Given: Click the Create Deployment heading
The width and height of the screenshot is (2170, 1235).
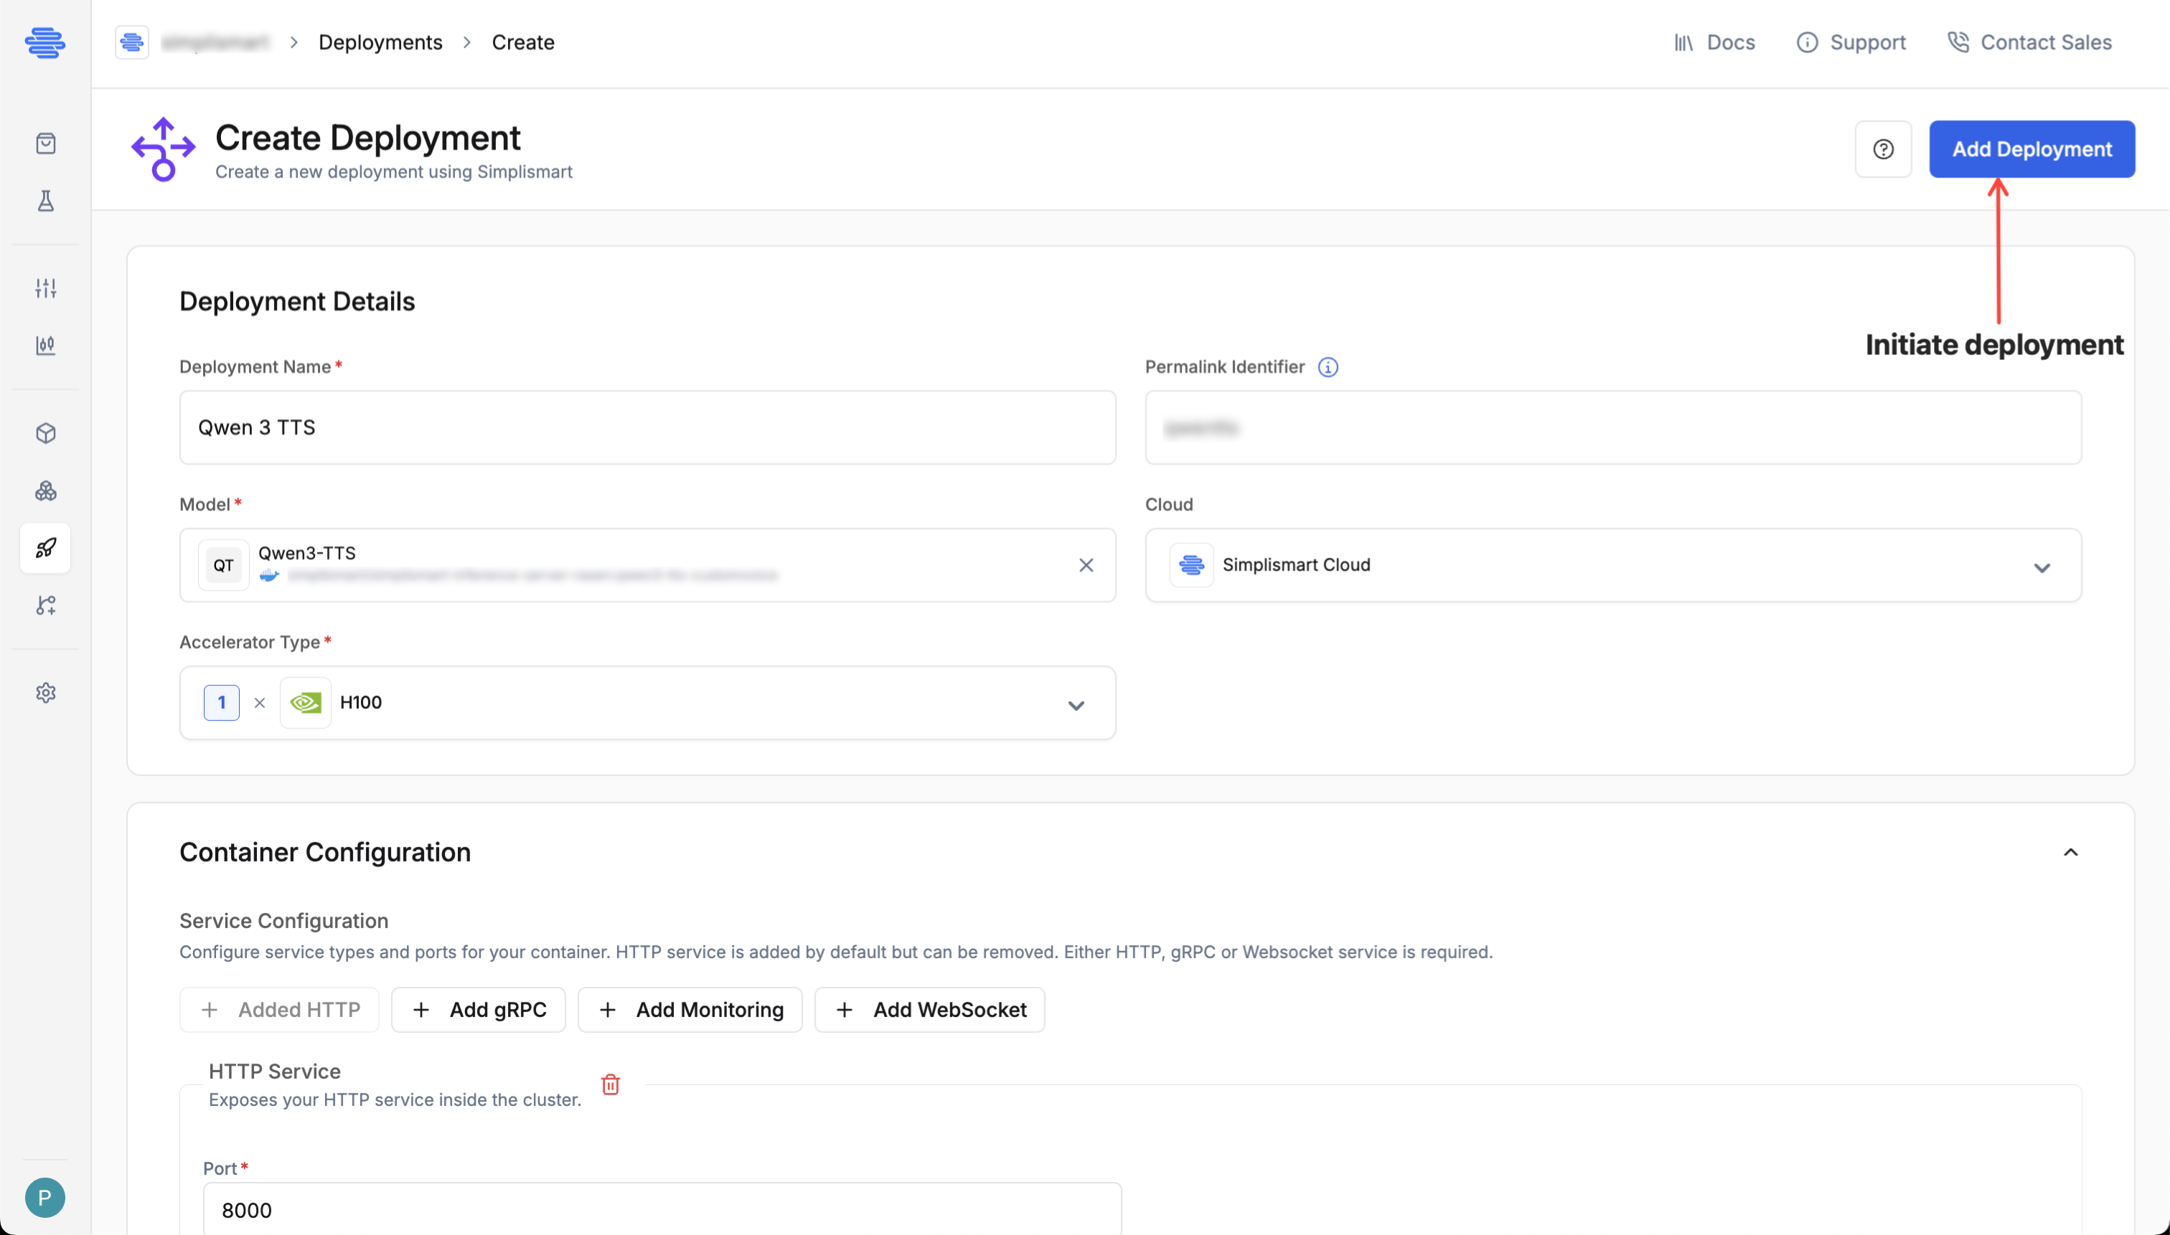Looking at the screenshot, I should pyautogui.click(x=367, y=138).
